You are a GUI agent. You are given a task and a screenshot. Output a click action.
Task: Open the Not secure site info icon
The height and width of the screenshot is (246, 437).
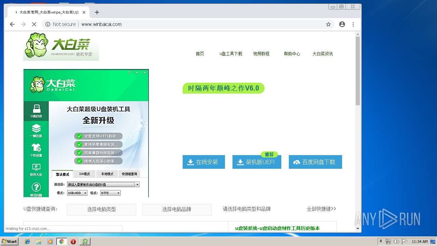[48, 24]
